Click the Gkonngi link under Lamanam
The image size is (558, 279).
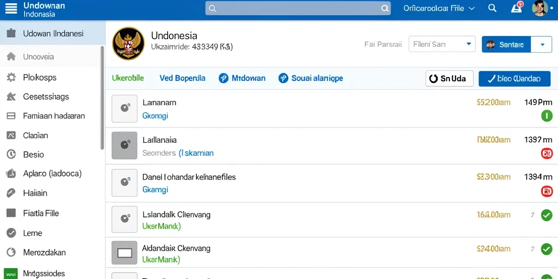pos(155,116)
